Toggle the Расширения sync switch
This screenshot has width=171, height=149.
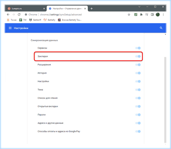click(x=138, y=65)
